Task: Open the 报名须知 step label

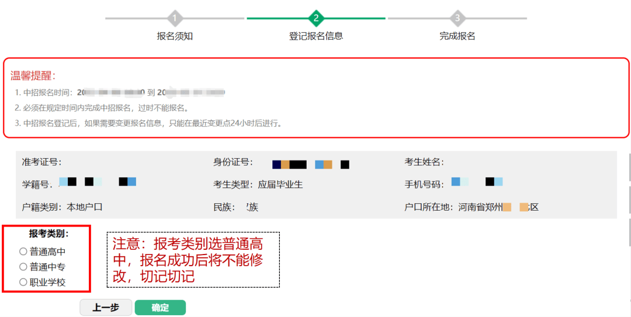Action: [175, 36]
